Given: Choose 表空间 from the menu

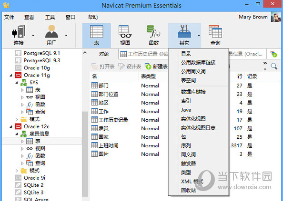Looking at the screenshot, I should point(188,80).
